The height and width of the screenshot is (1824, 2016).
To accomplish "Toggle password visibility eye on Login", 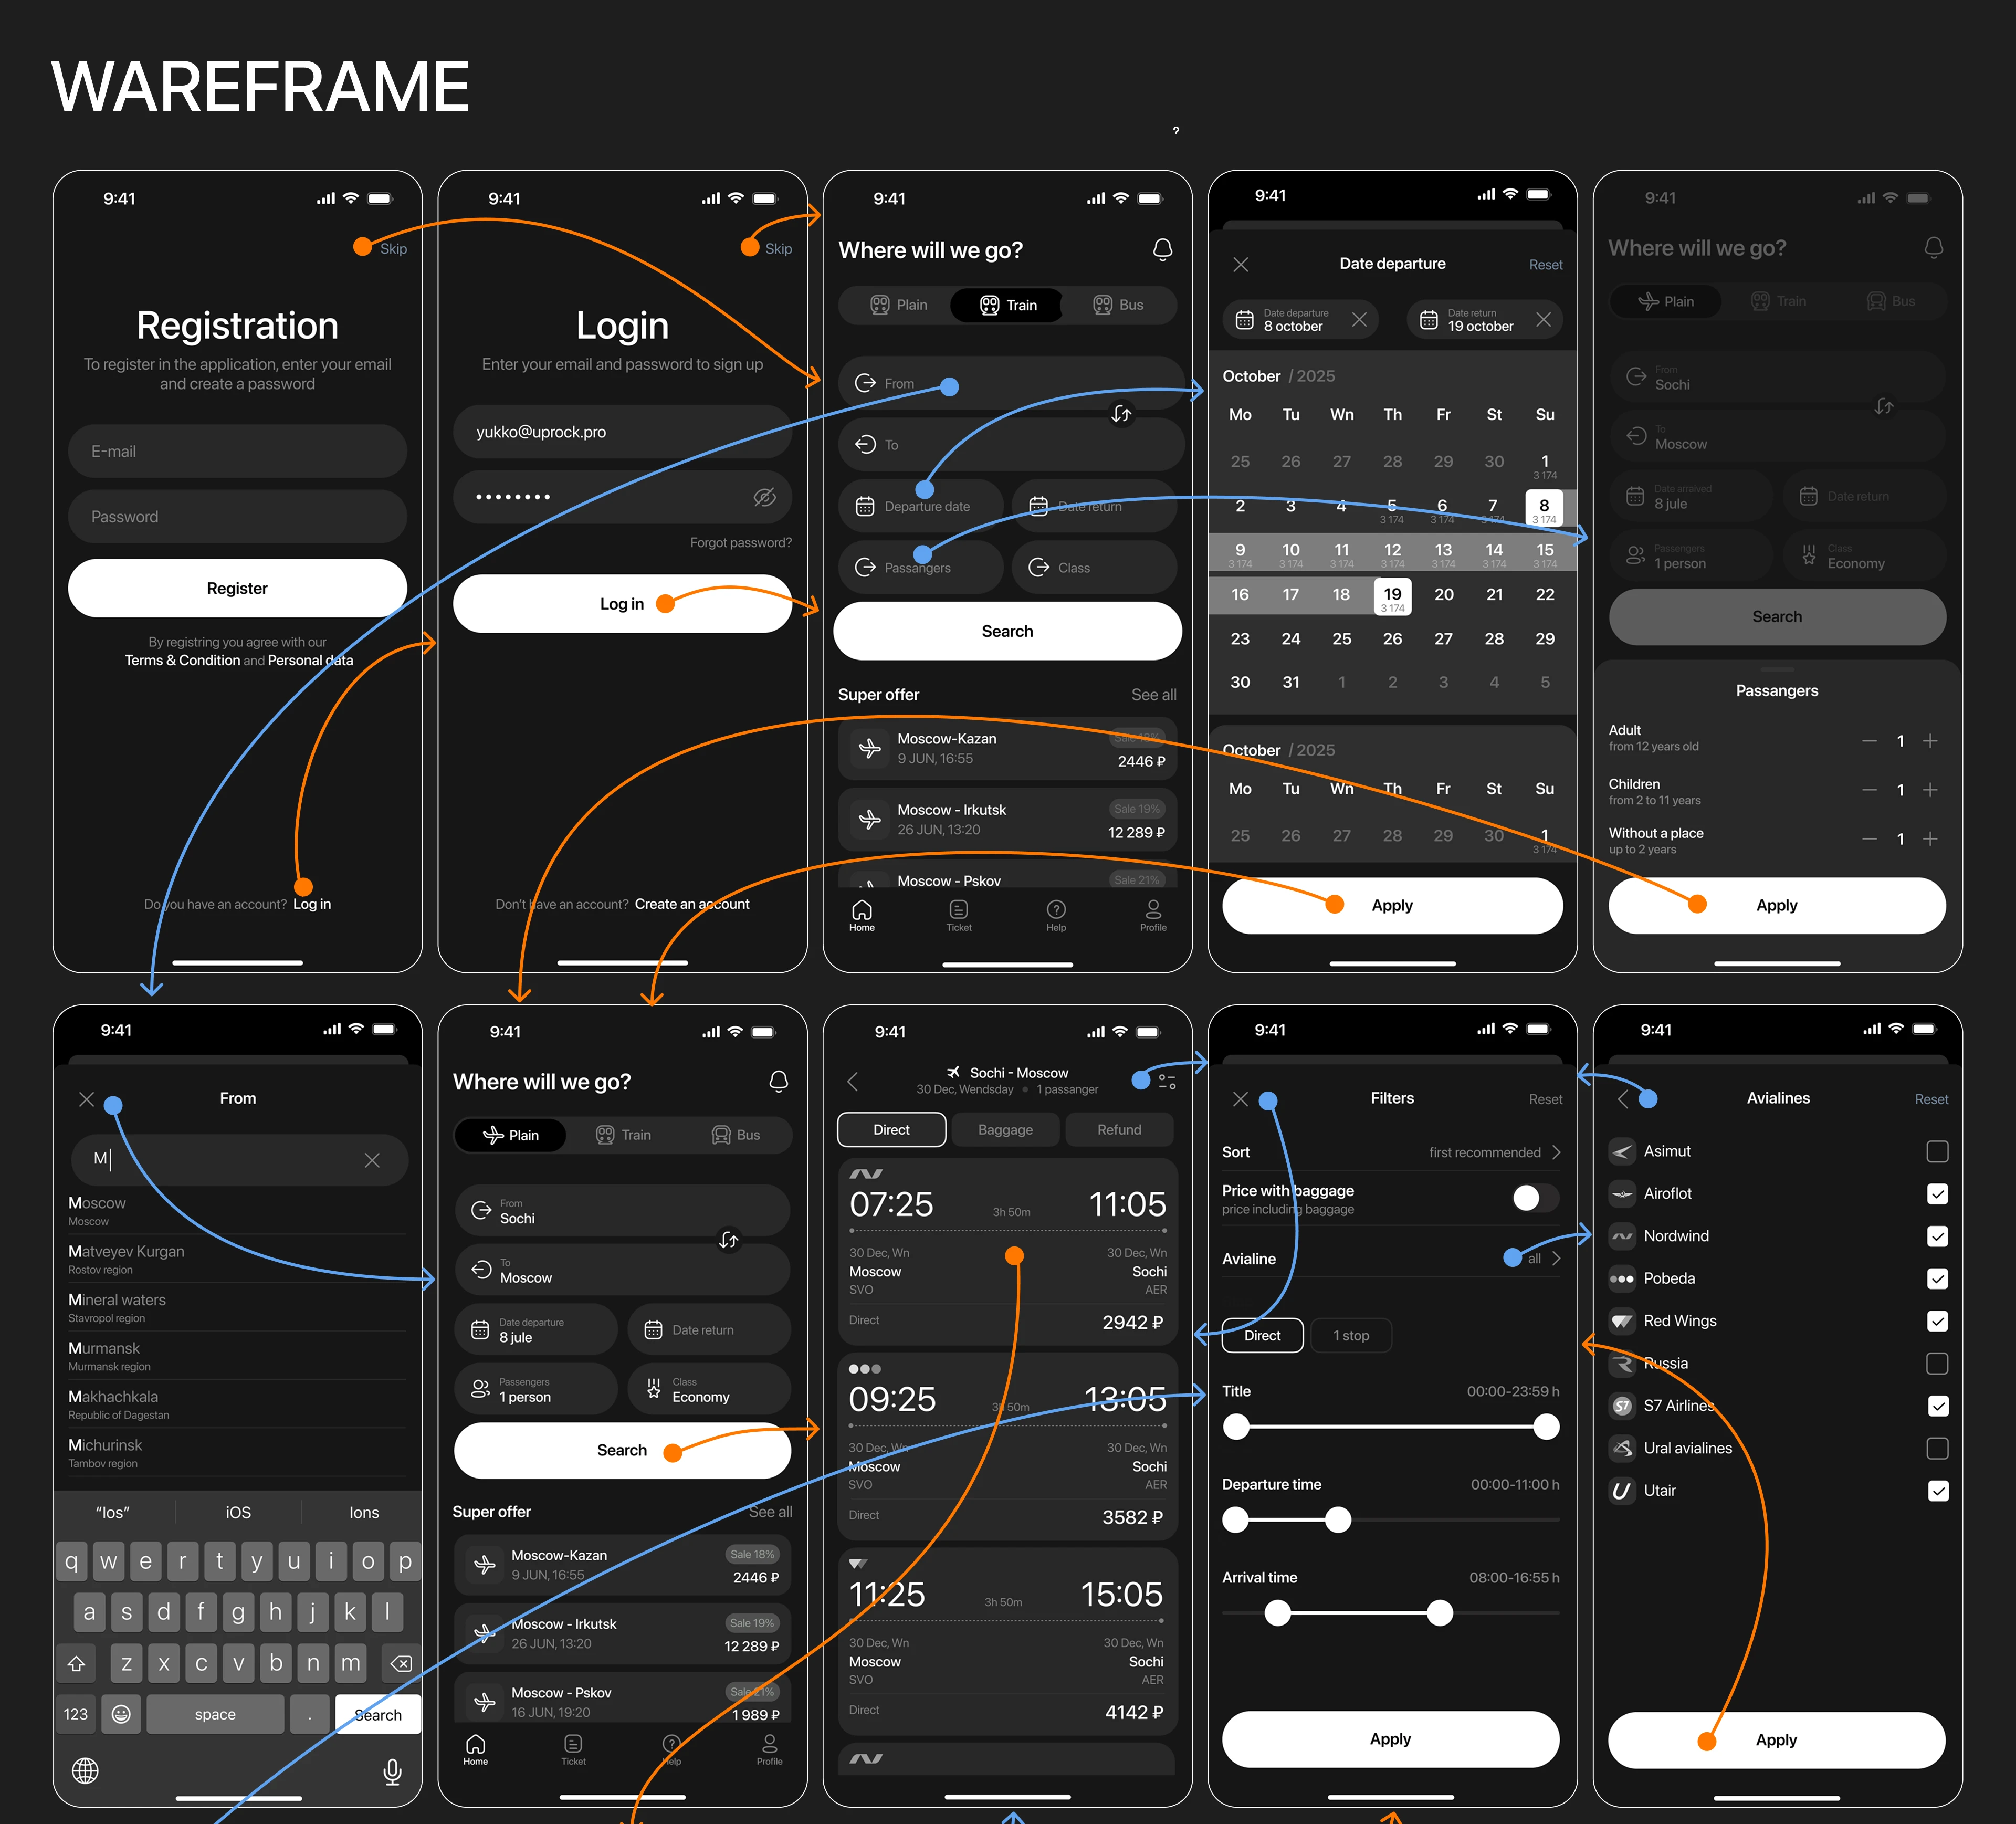I will pyautogui.click(x=764, y=497).
